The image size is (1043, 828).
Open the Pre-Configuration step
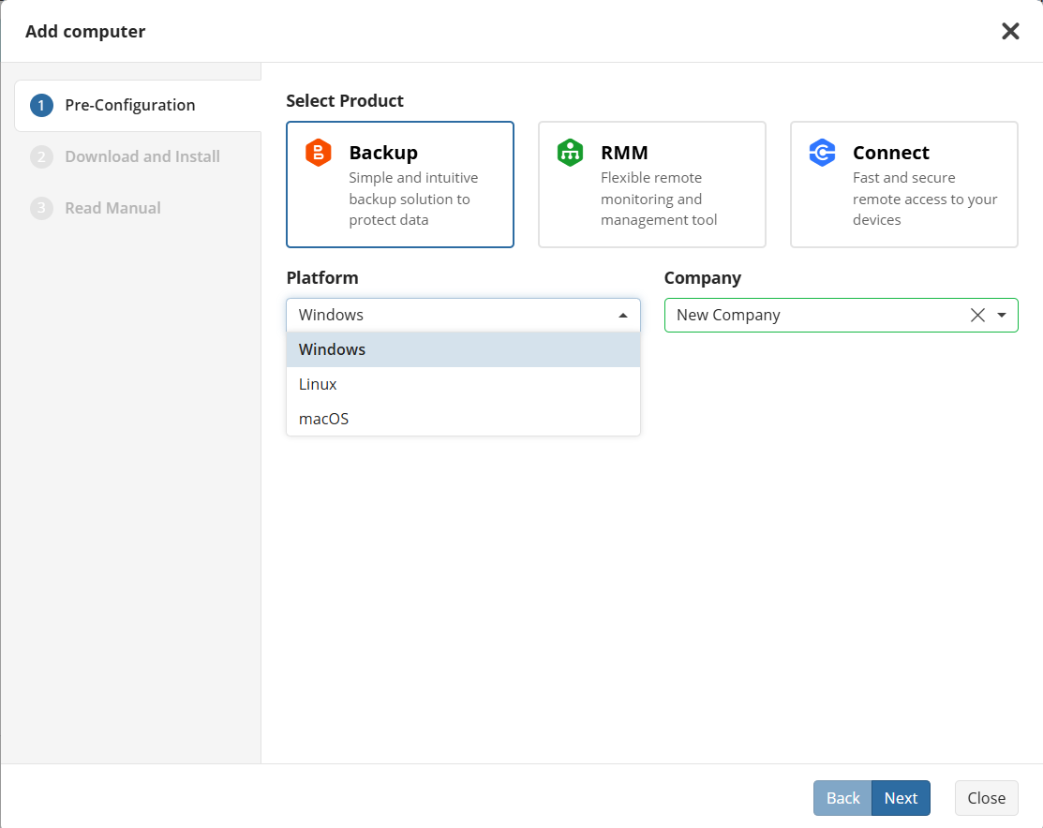click(138, 105)
